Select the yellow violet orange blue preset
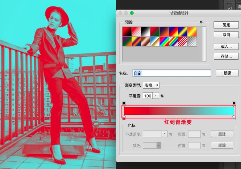Viewport: 241px width, 169px height. pyautogui.click(x=136, y=41)
